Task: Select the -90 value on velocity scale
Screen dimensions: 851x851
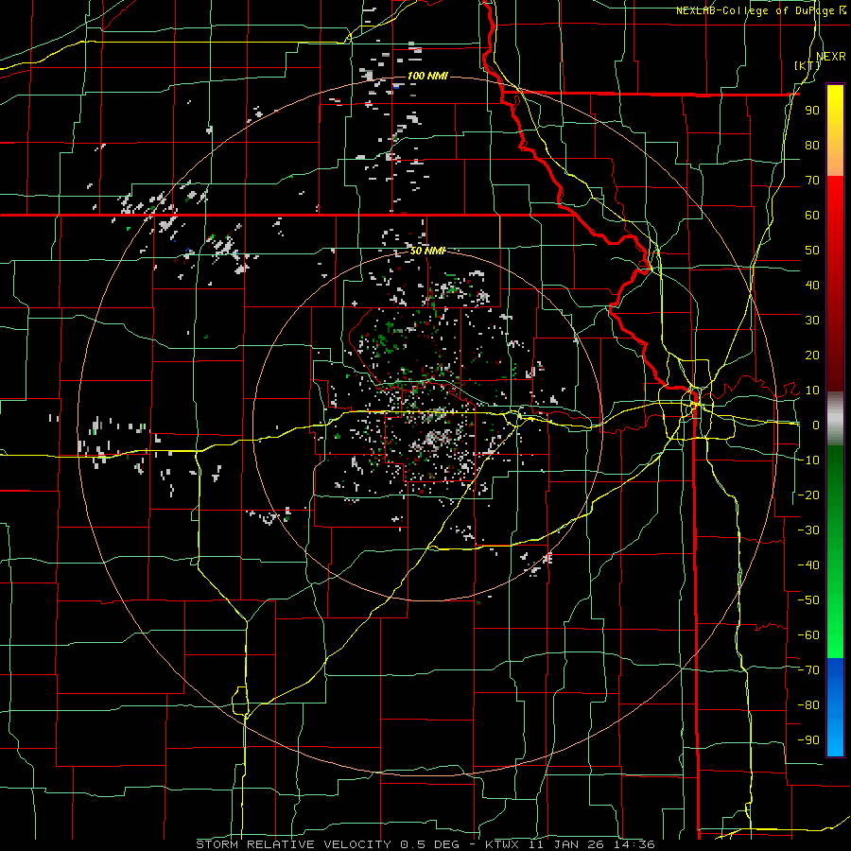Action: (x=808, y=739)
